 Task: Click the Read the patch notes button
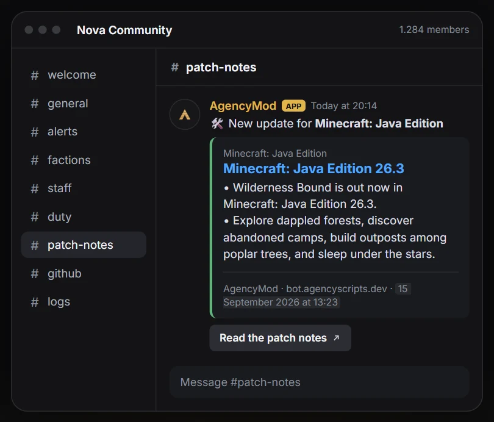point(280,338)
